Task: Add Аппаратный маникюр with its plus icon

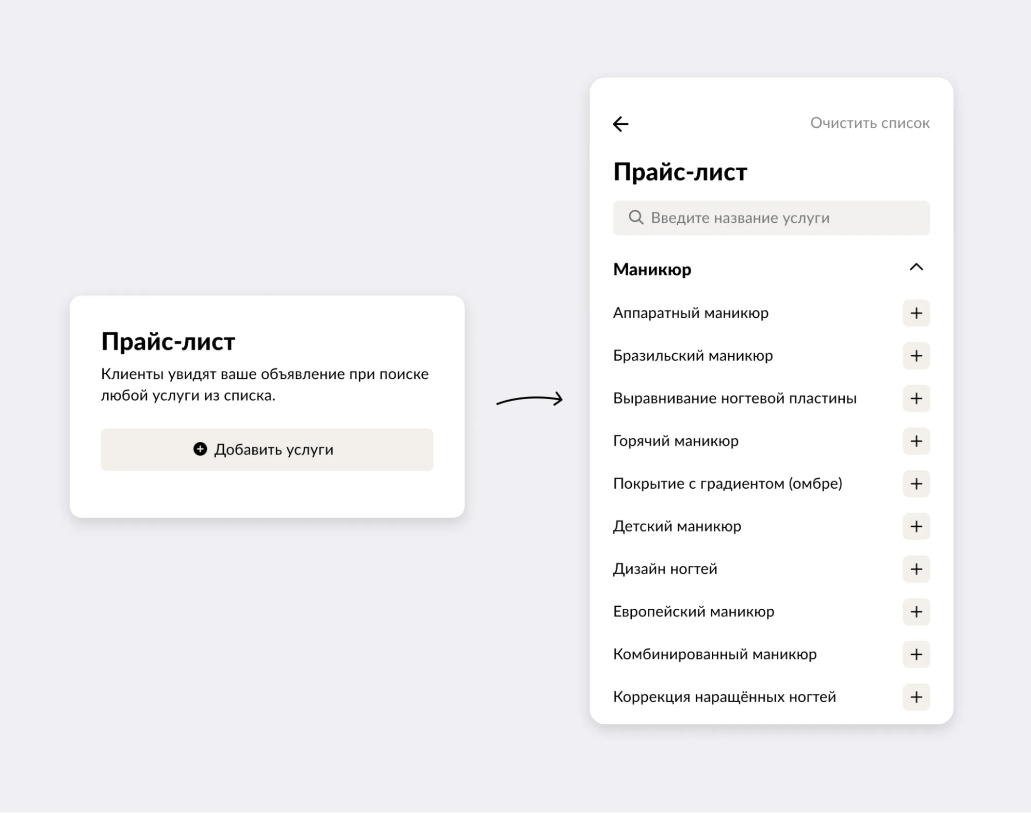Action: click(916, 313)
